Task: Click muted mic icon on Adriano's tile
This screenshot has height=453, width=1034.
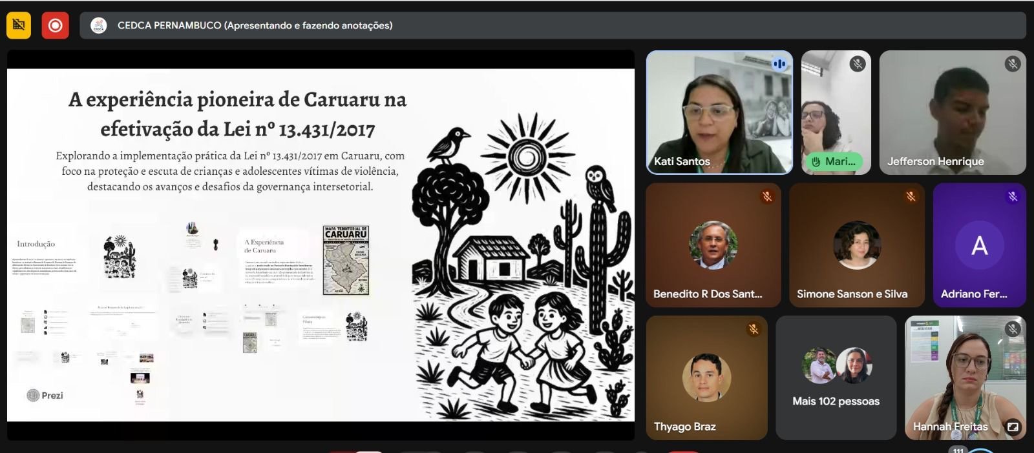Action: [1013, 196]
